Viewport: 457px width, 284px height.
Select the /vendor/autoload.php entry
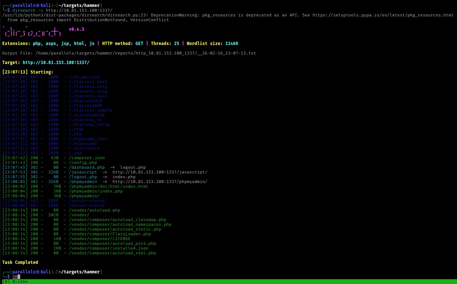tap(95, 210)
